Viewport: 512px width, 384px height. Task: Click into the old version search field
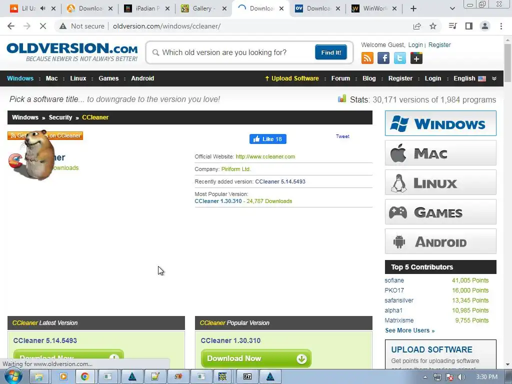click(233, 52)
